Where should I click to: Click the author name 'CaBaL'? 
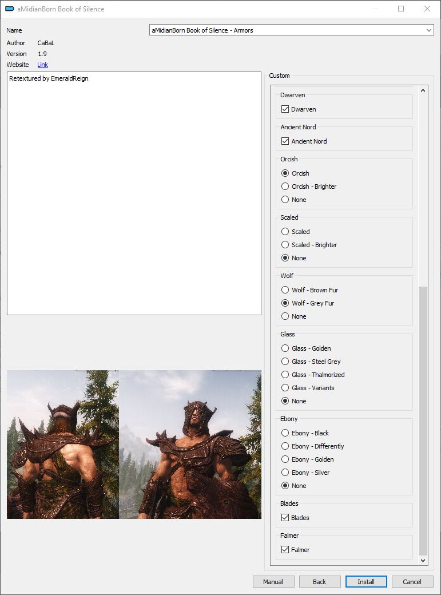[x=46, y=43]
